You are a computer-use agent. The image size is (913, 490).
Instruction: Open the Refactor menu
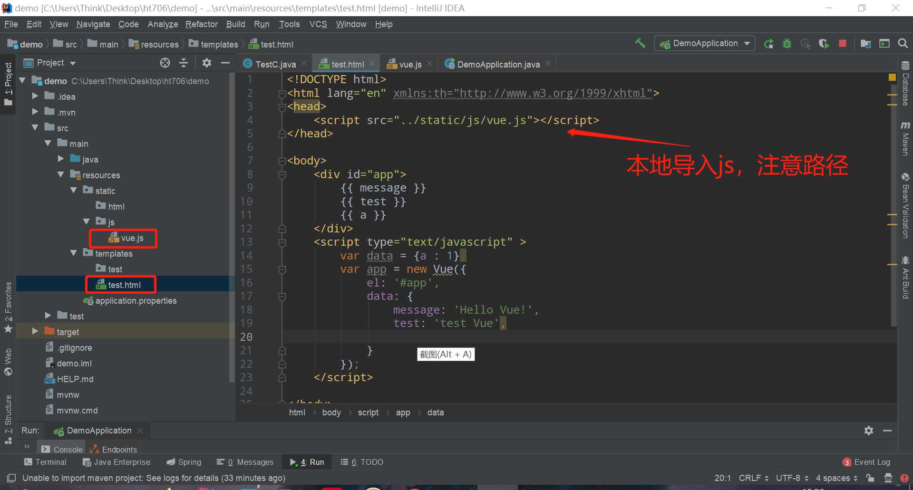click(x=202, y=24)
